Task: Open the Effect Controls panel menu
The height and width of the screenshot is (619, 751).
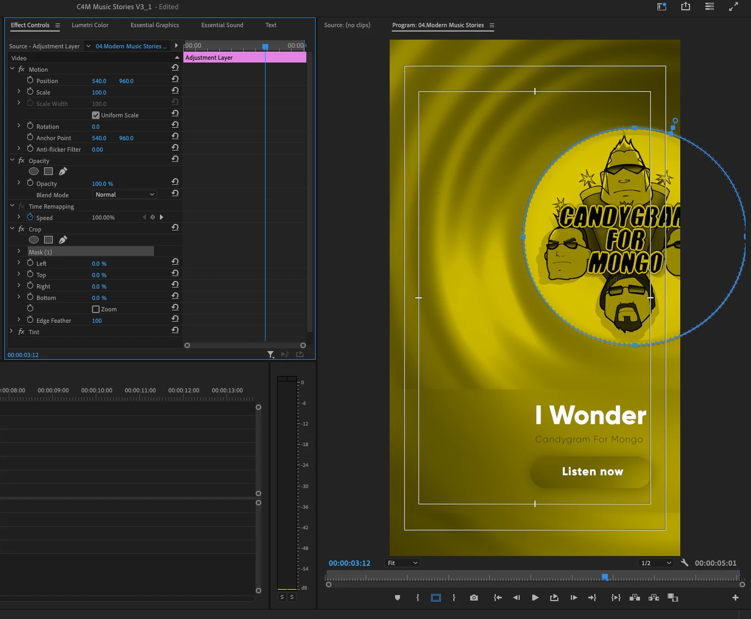Action: 58,25
